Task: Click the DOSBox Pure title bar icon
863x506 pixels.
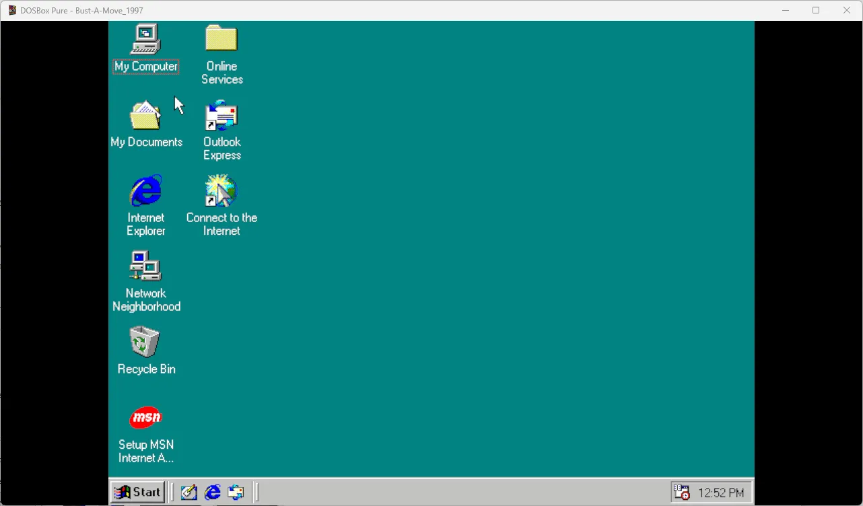Action: point(13,10)
